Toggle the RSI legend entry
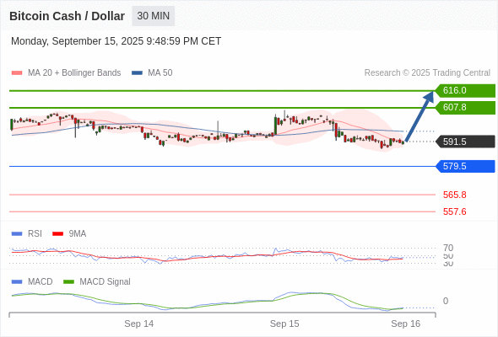The height and width of the screenshot is (337, 498). tap(27, 233)
